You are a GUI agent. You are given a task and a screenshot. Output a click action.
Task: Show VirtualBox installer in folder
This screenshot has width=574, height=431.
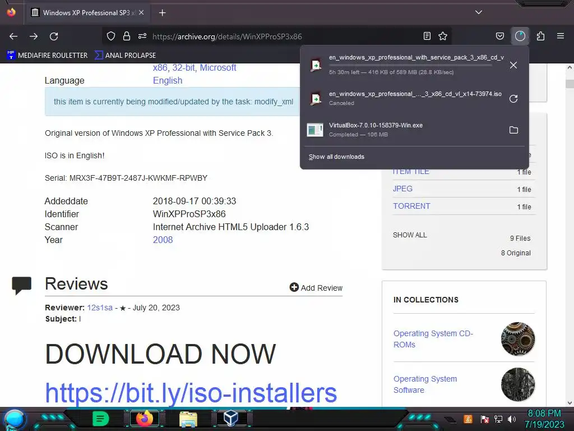point(513,130)
